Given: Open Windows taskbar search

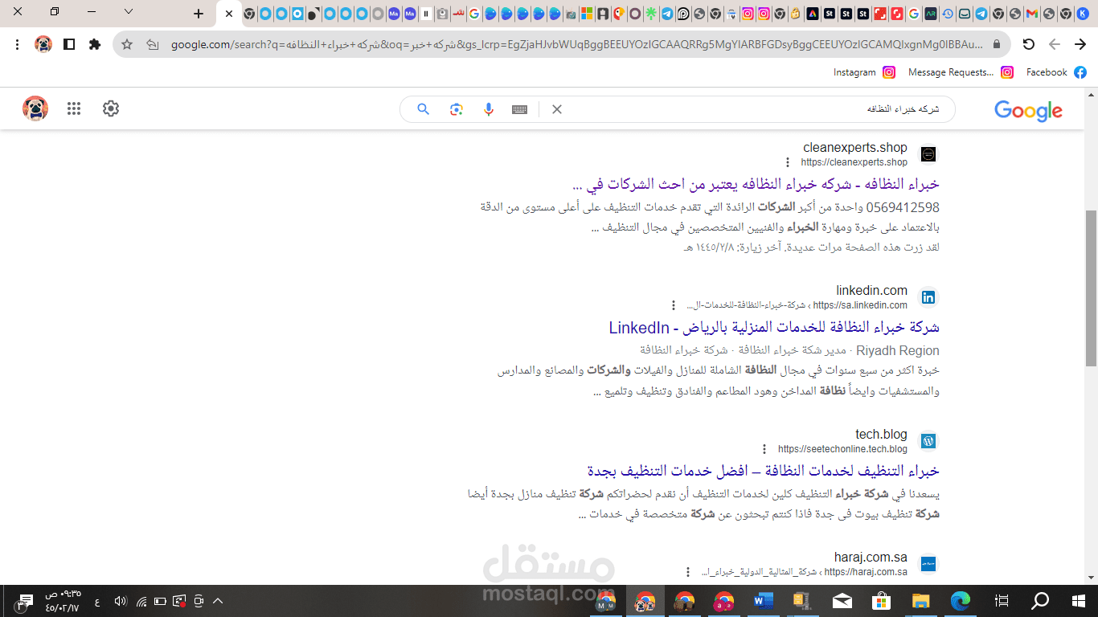Looking at the screenshot, I should pyautogui.click(x=1040, y=601).
